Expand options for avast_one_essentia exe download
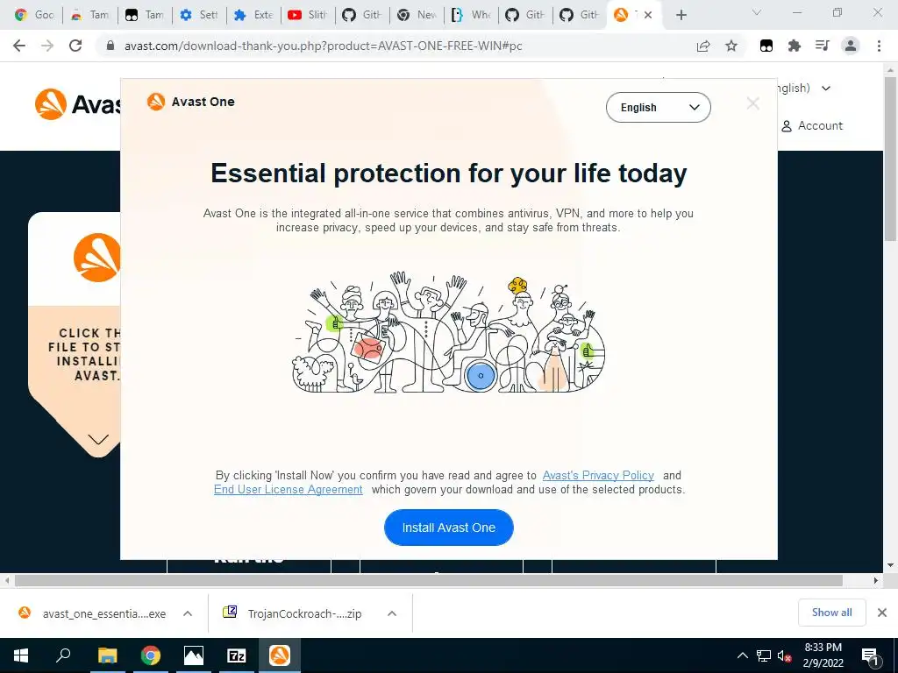This screenshot has width=898, height=673. [188, 613]
